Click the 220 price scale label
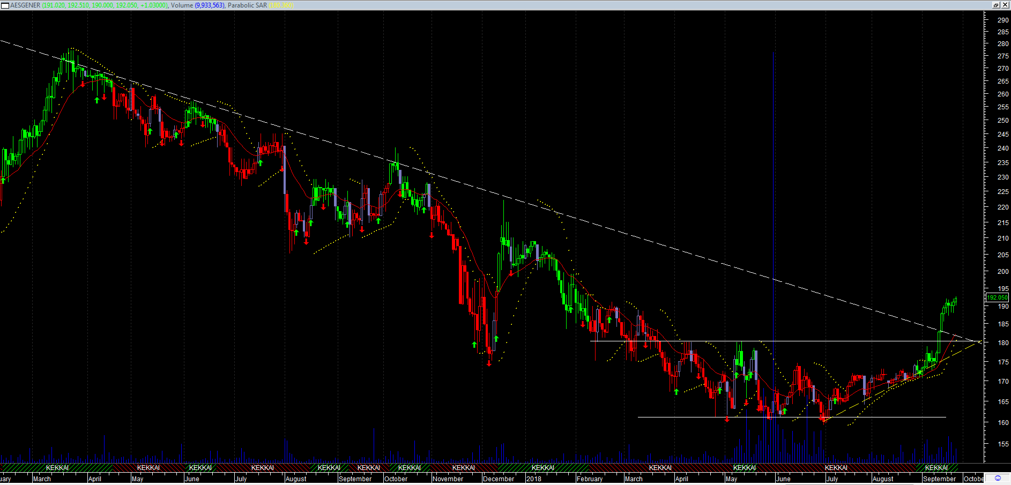The height and width of the screenshot is (485, 1011). [x=1003, y=207]
